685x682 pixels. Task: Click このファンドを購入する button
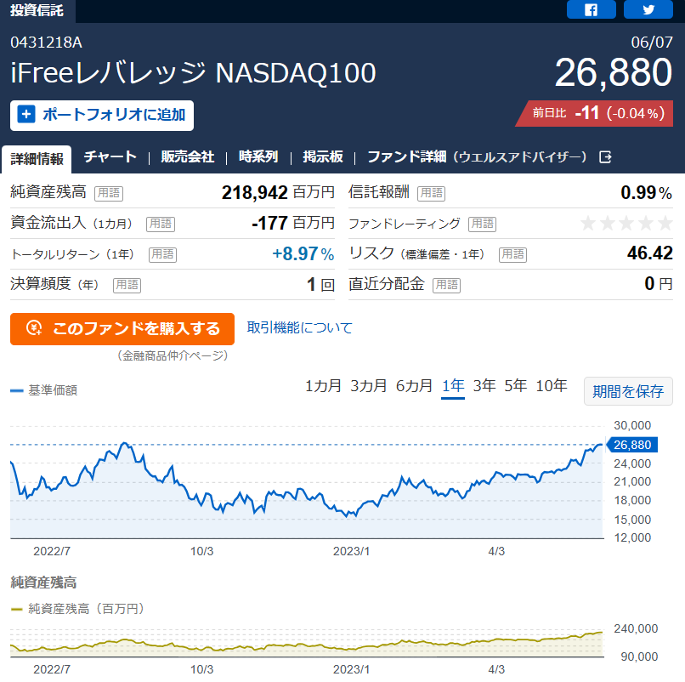(122, 329)
